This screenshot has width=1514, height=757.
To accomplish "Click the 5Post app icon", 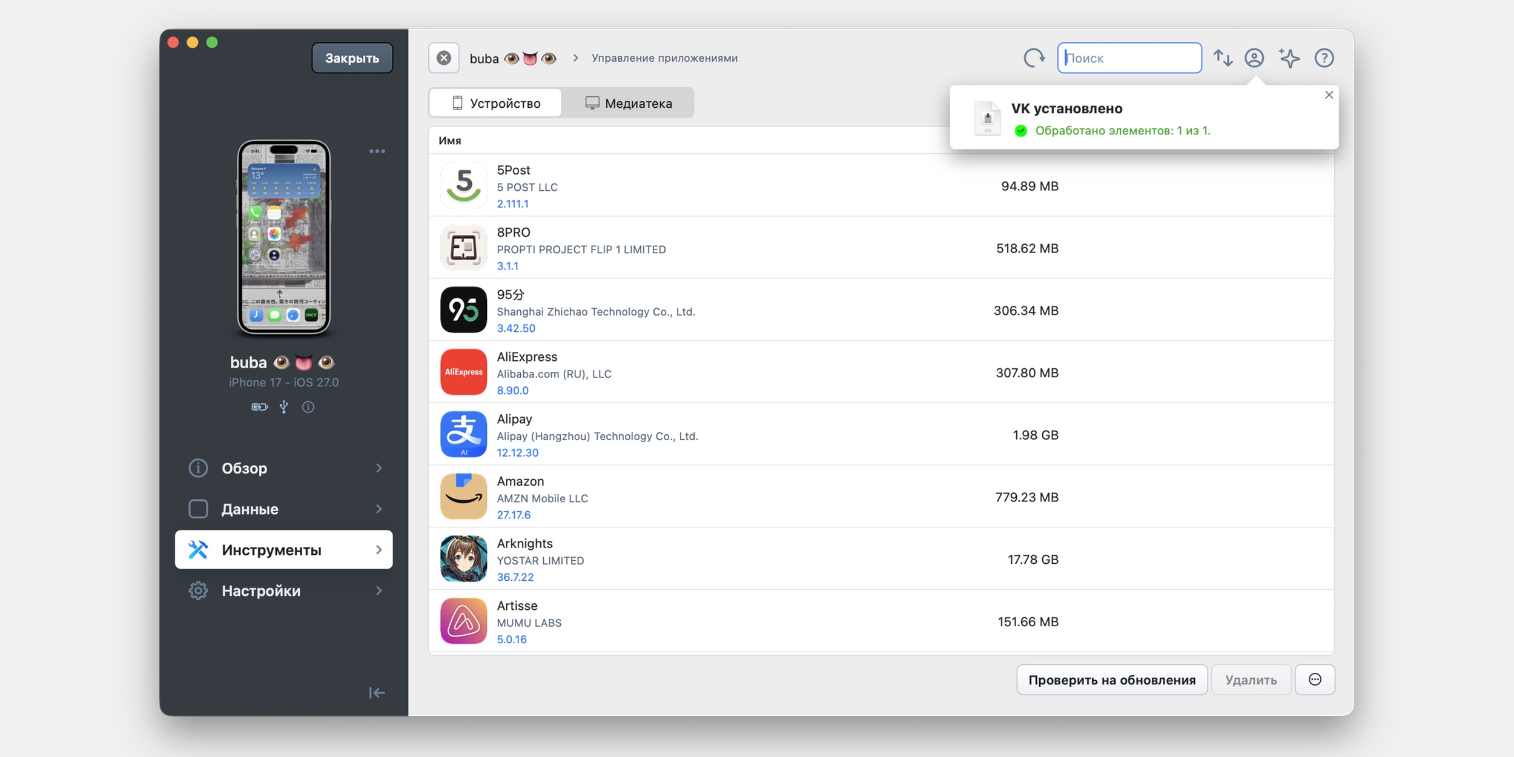I will [x=463, y=185].
